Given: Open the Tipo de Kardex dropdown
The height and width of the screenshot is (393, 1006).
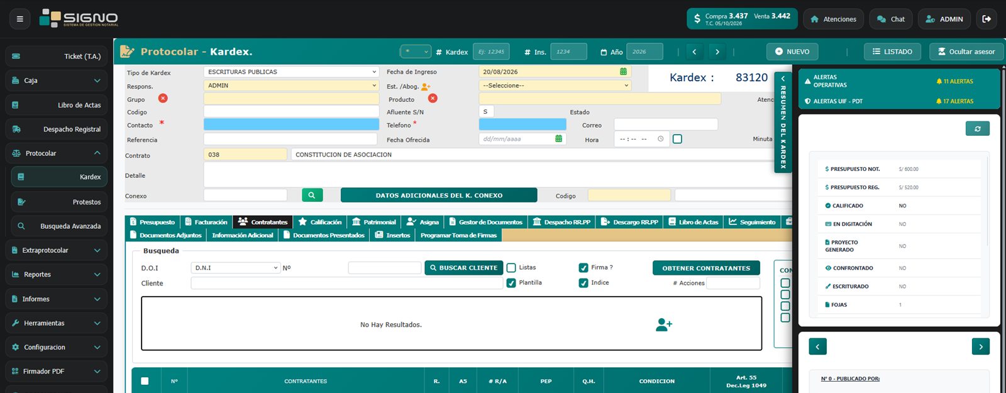Looking at the screenshot, I should pyautogui.click(x=291, y=72).
